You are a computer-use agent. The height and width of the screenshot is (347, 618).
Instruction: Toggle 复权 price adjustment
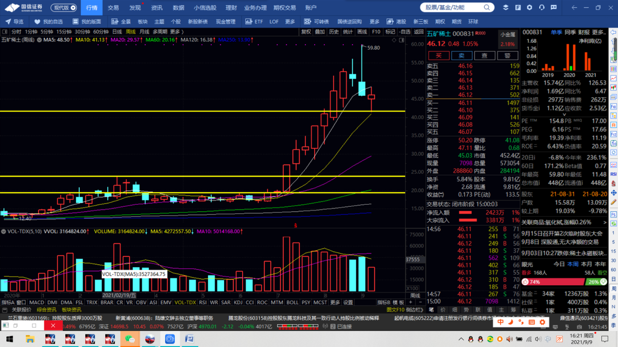click(306, 32)
